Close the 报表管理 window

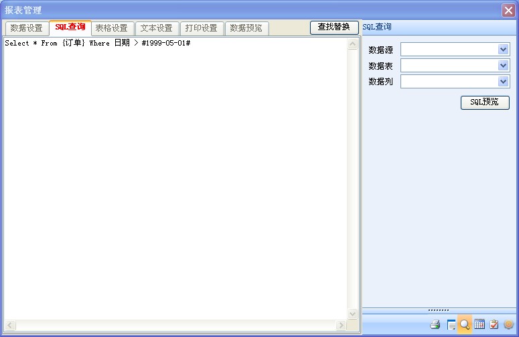pos(508,10)
